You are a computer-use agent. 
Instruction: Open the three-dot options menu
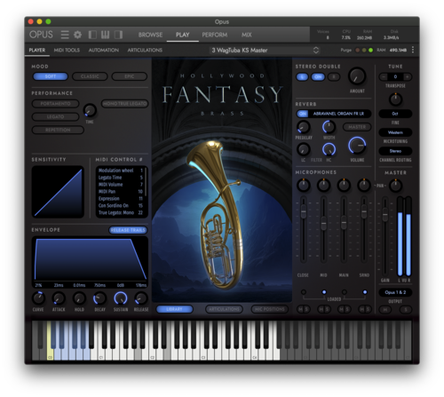(x=413, y=50)
